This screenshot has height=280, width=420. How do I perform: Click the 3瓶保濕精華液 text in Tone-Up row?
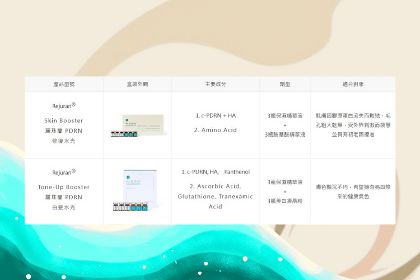pos(285,182)
